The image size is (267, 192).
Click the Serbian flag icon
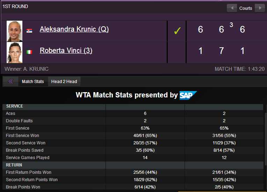click(x=29, y=30)
